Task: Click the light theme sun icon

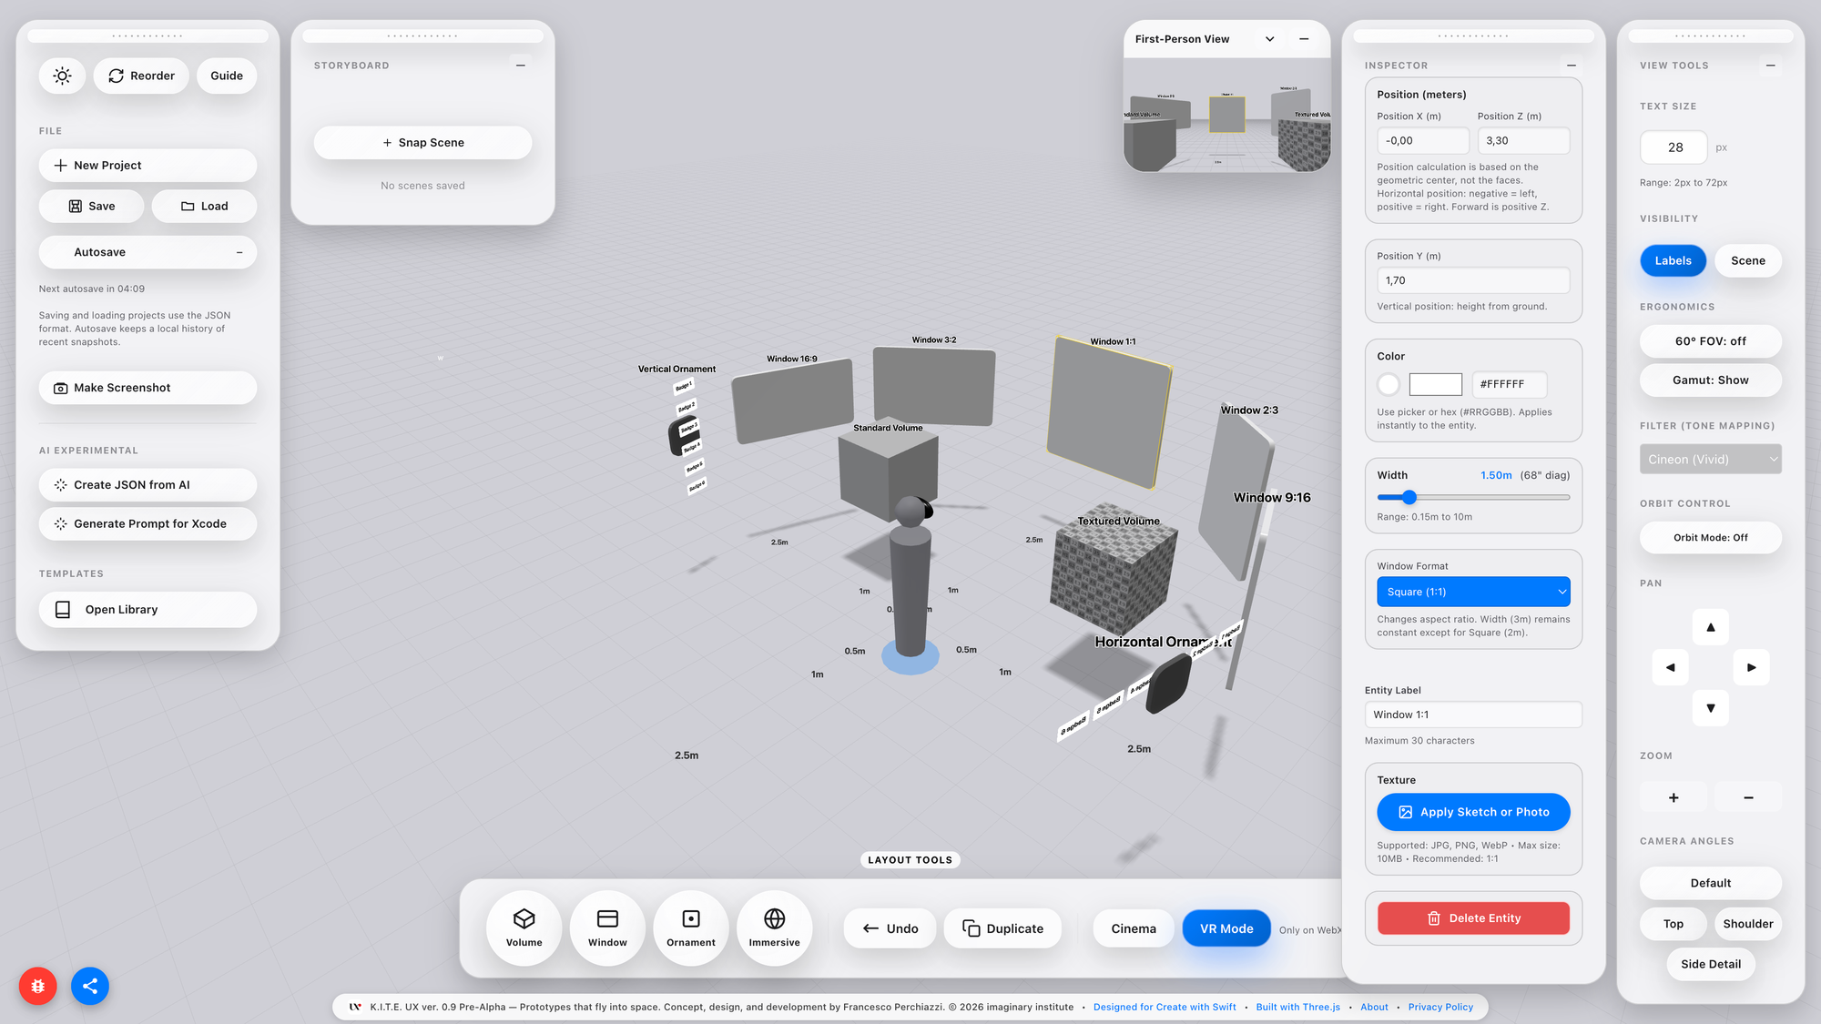Action: point(62,76)
